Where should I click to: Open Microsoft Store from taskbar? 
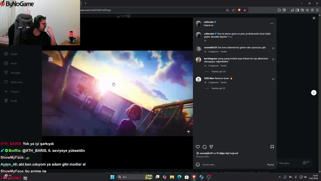187,177
